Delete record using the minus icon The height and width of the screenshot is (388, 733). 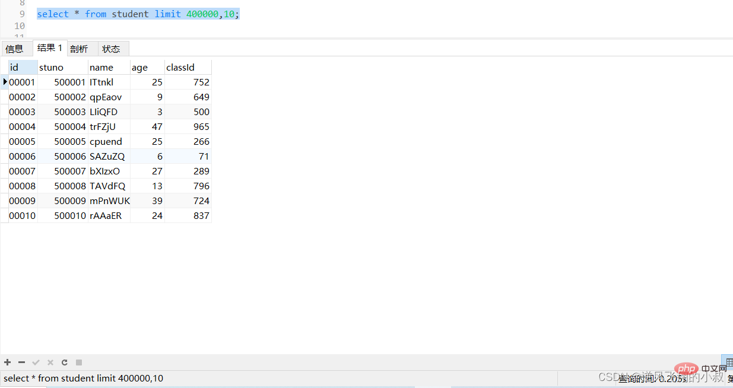(x=22, y=362)
